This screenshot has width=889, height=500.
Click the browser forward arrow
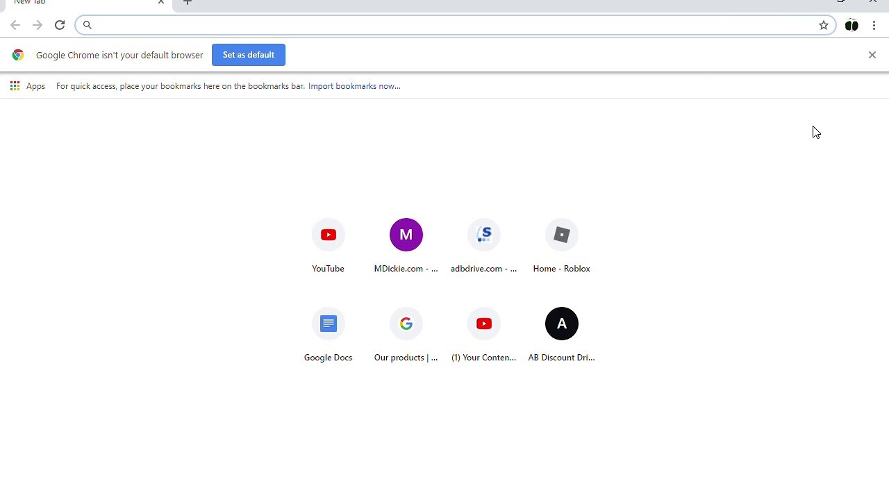38,25
